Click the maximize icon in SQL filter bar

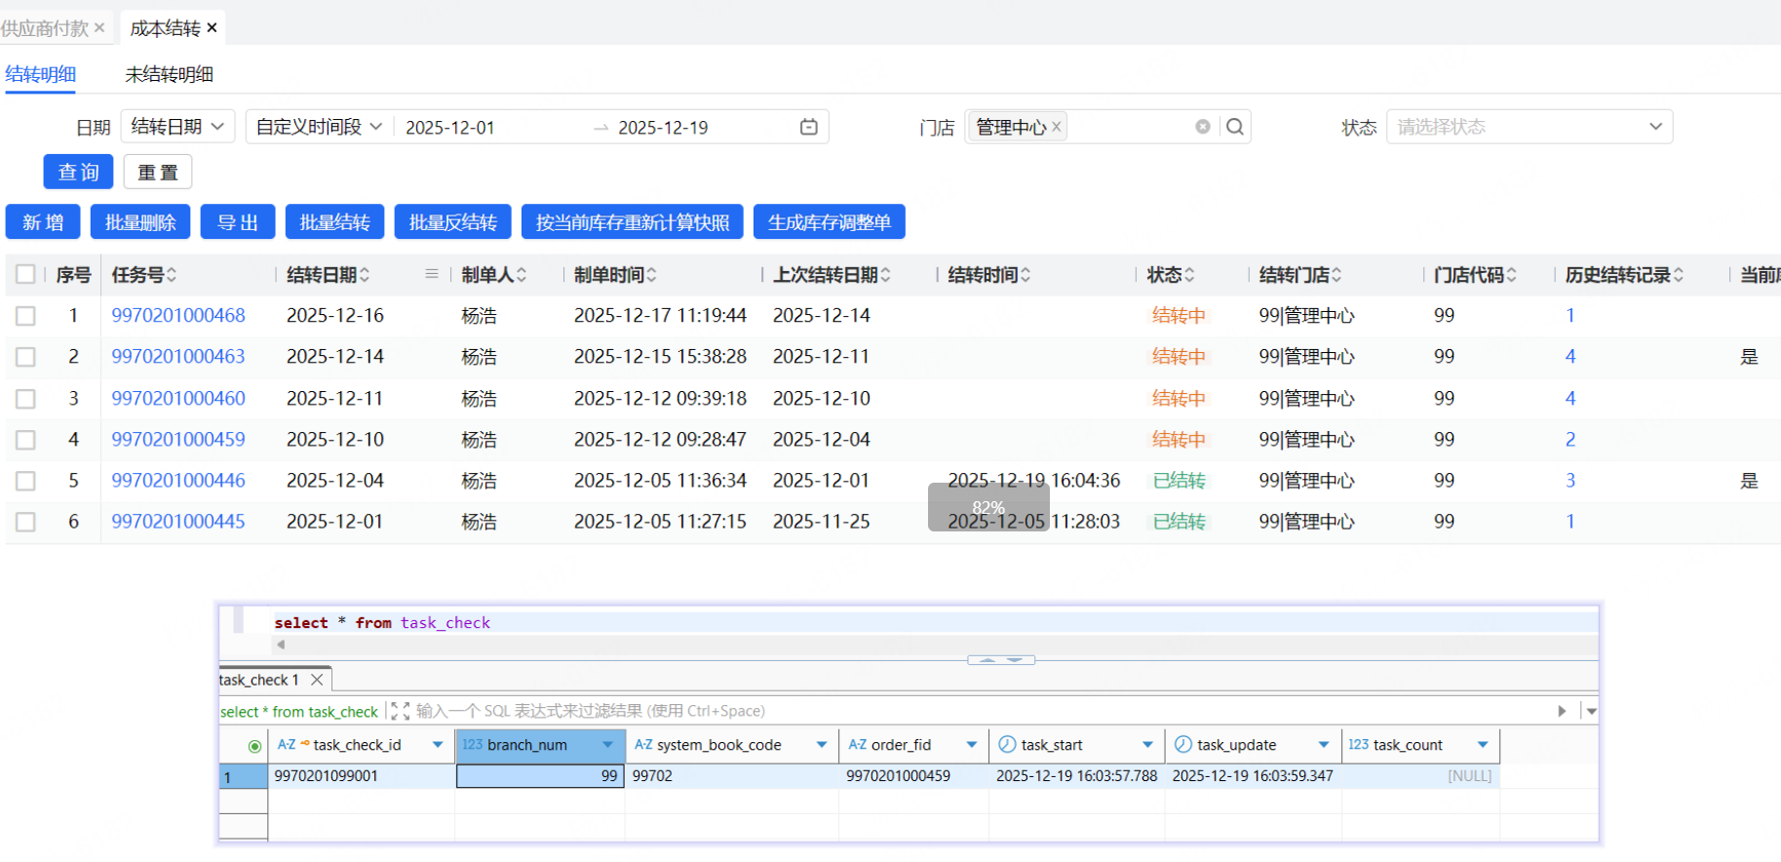coord(400,711)
